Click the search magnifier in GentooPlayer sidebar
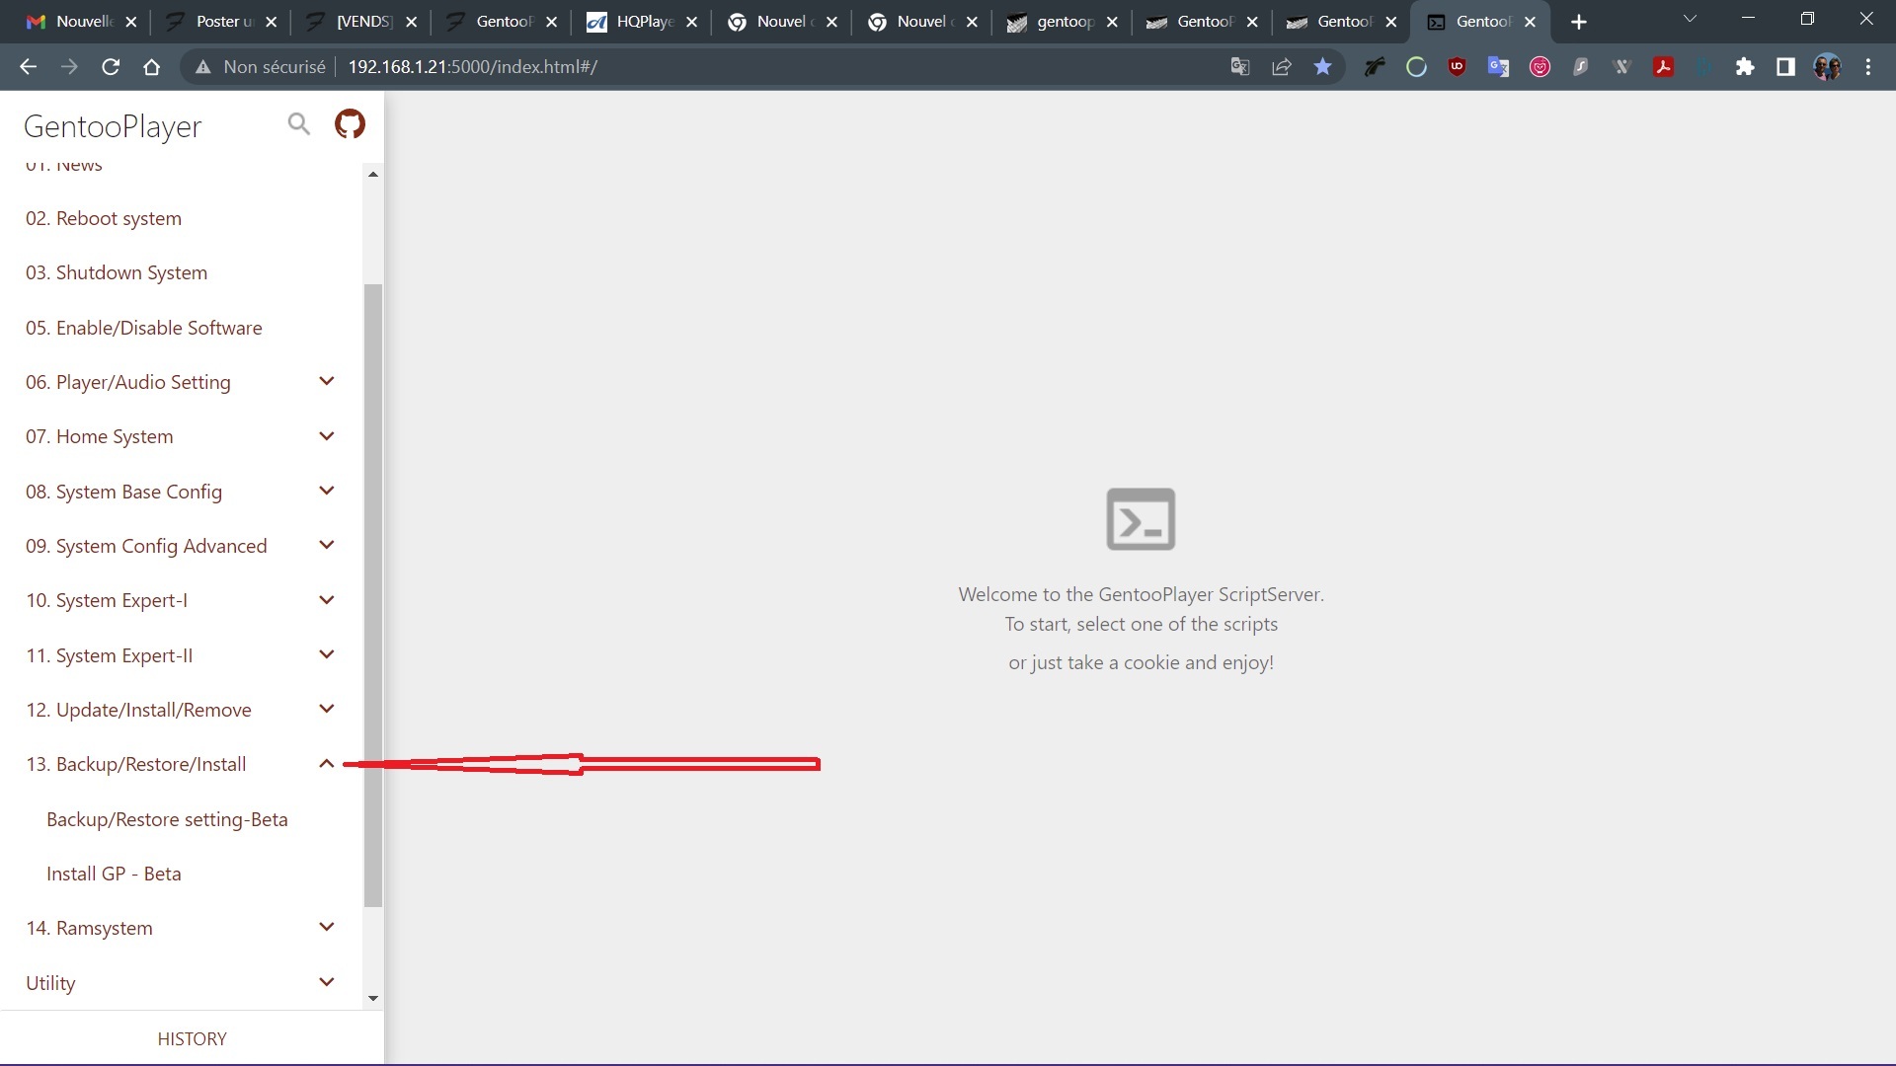 pos(298,124)
